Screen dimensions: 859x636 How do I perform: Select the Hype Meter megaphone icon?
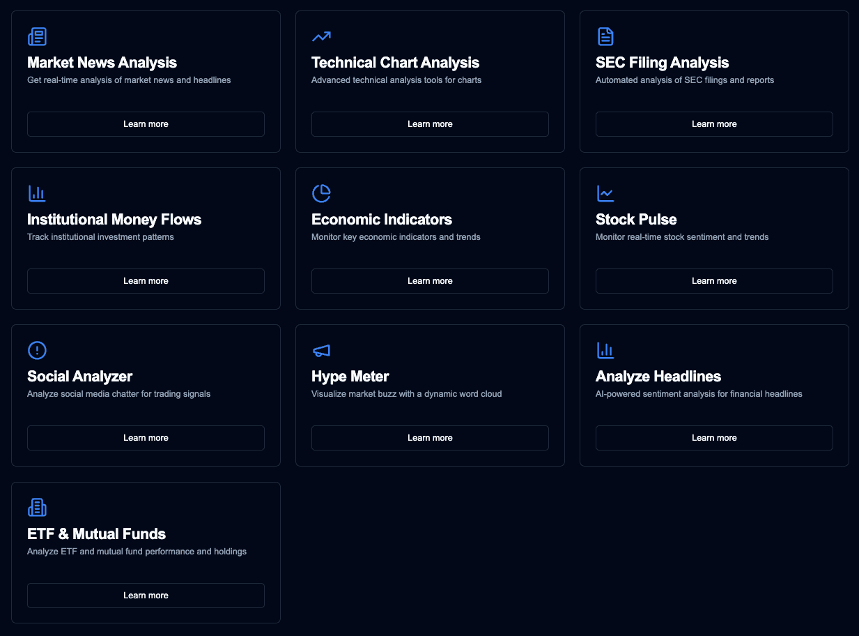point(321,350)
